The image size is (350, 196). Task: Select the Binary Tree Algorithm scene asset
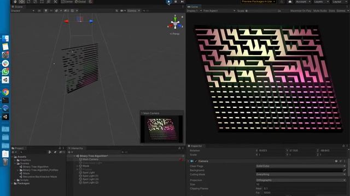click(36, 167)
